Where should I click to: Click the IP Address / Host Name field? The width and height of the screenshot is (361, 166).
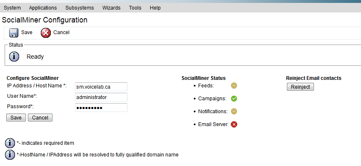coord(101,87)
